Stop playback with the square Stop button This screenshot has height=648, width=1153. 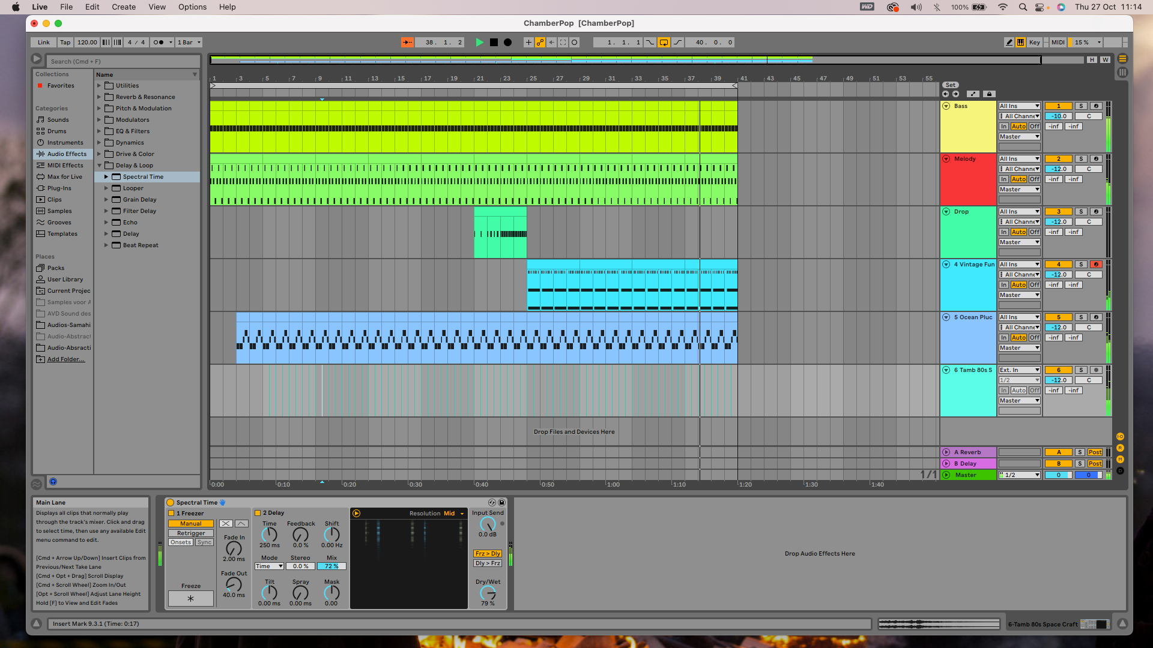[494, 43]
